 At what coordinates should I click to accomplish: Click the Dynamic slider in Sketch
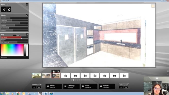tap(14, 30)
